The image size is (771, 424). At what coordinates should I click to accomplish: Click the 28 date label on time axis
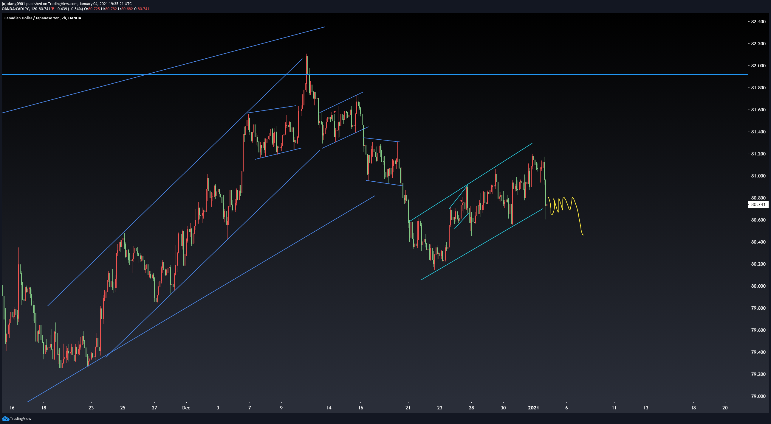(471, 408)
